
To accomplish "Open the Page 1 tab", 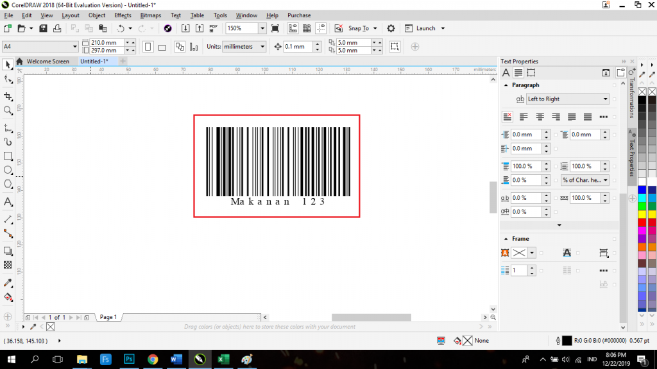I will (108, 317).
